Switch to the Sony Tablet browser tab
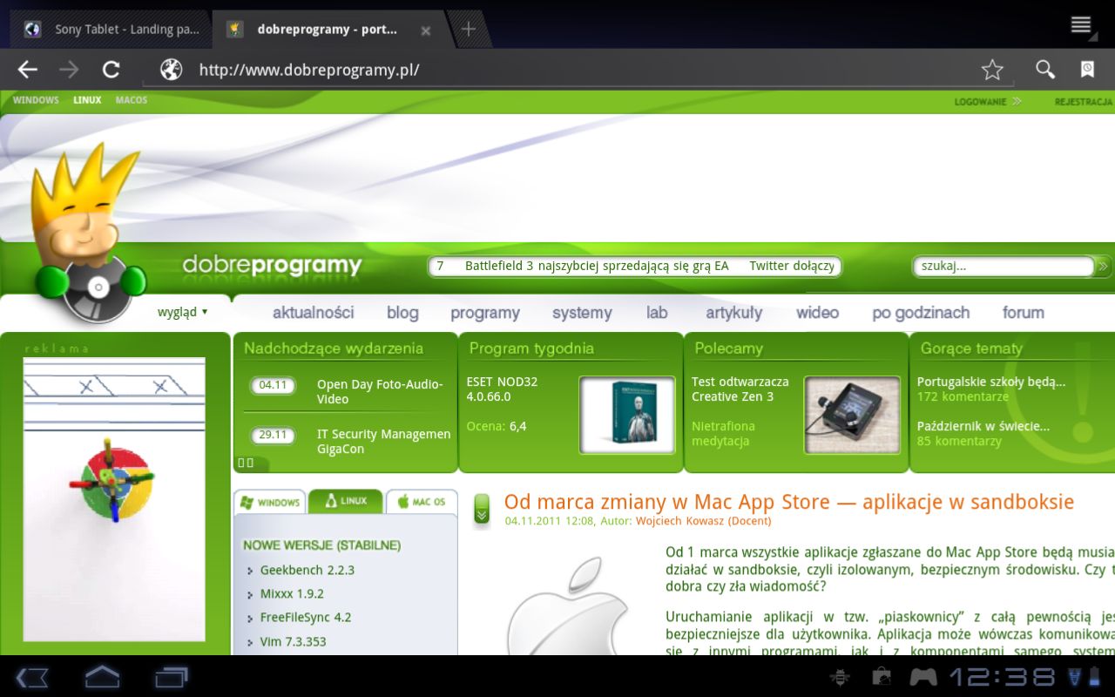1115x697 pixels. tap(111, 29)
